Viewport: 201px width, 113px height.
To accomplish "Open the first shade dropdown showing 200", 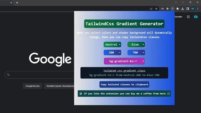I will tap(112, 52).
